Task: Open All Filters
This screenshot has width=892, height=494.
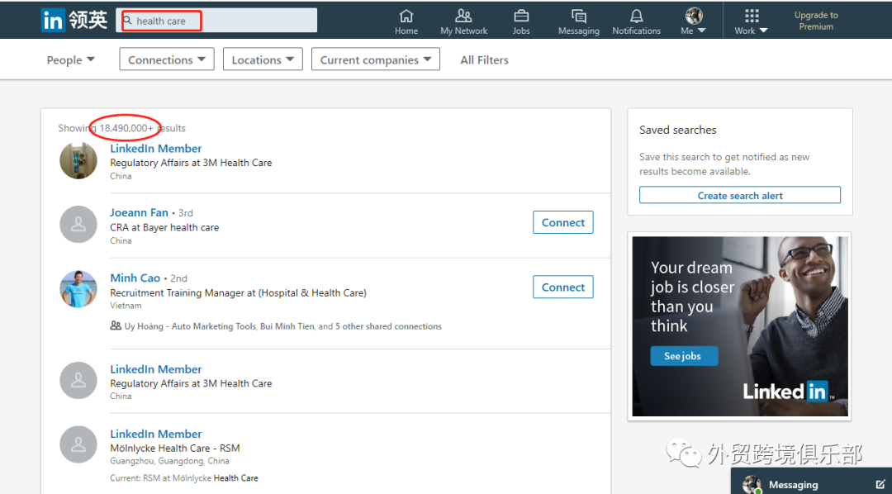Action: pos(484,59)
